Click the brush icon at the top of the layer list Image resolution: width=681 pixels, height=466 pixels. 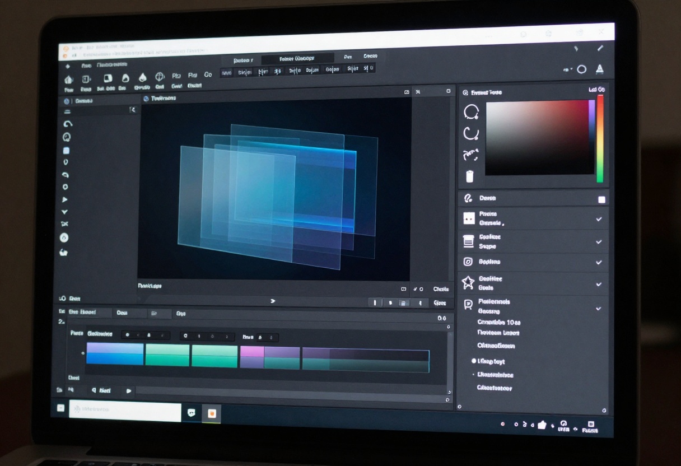469,198
